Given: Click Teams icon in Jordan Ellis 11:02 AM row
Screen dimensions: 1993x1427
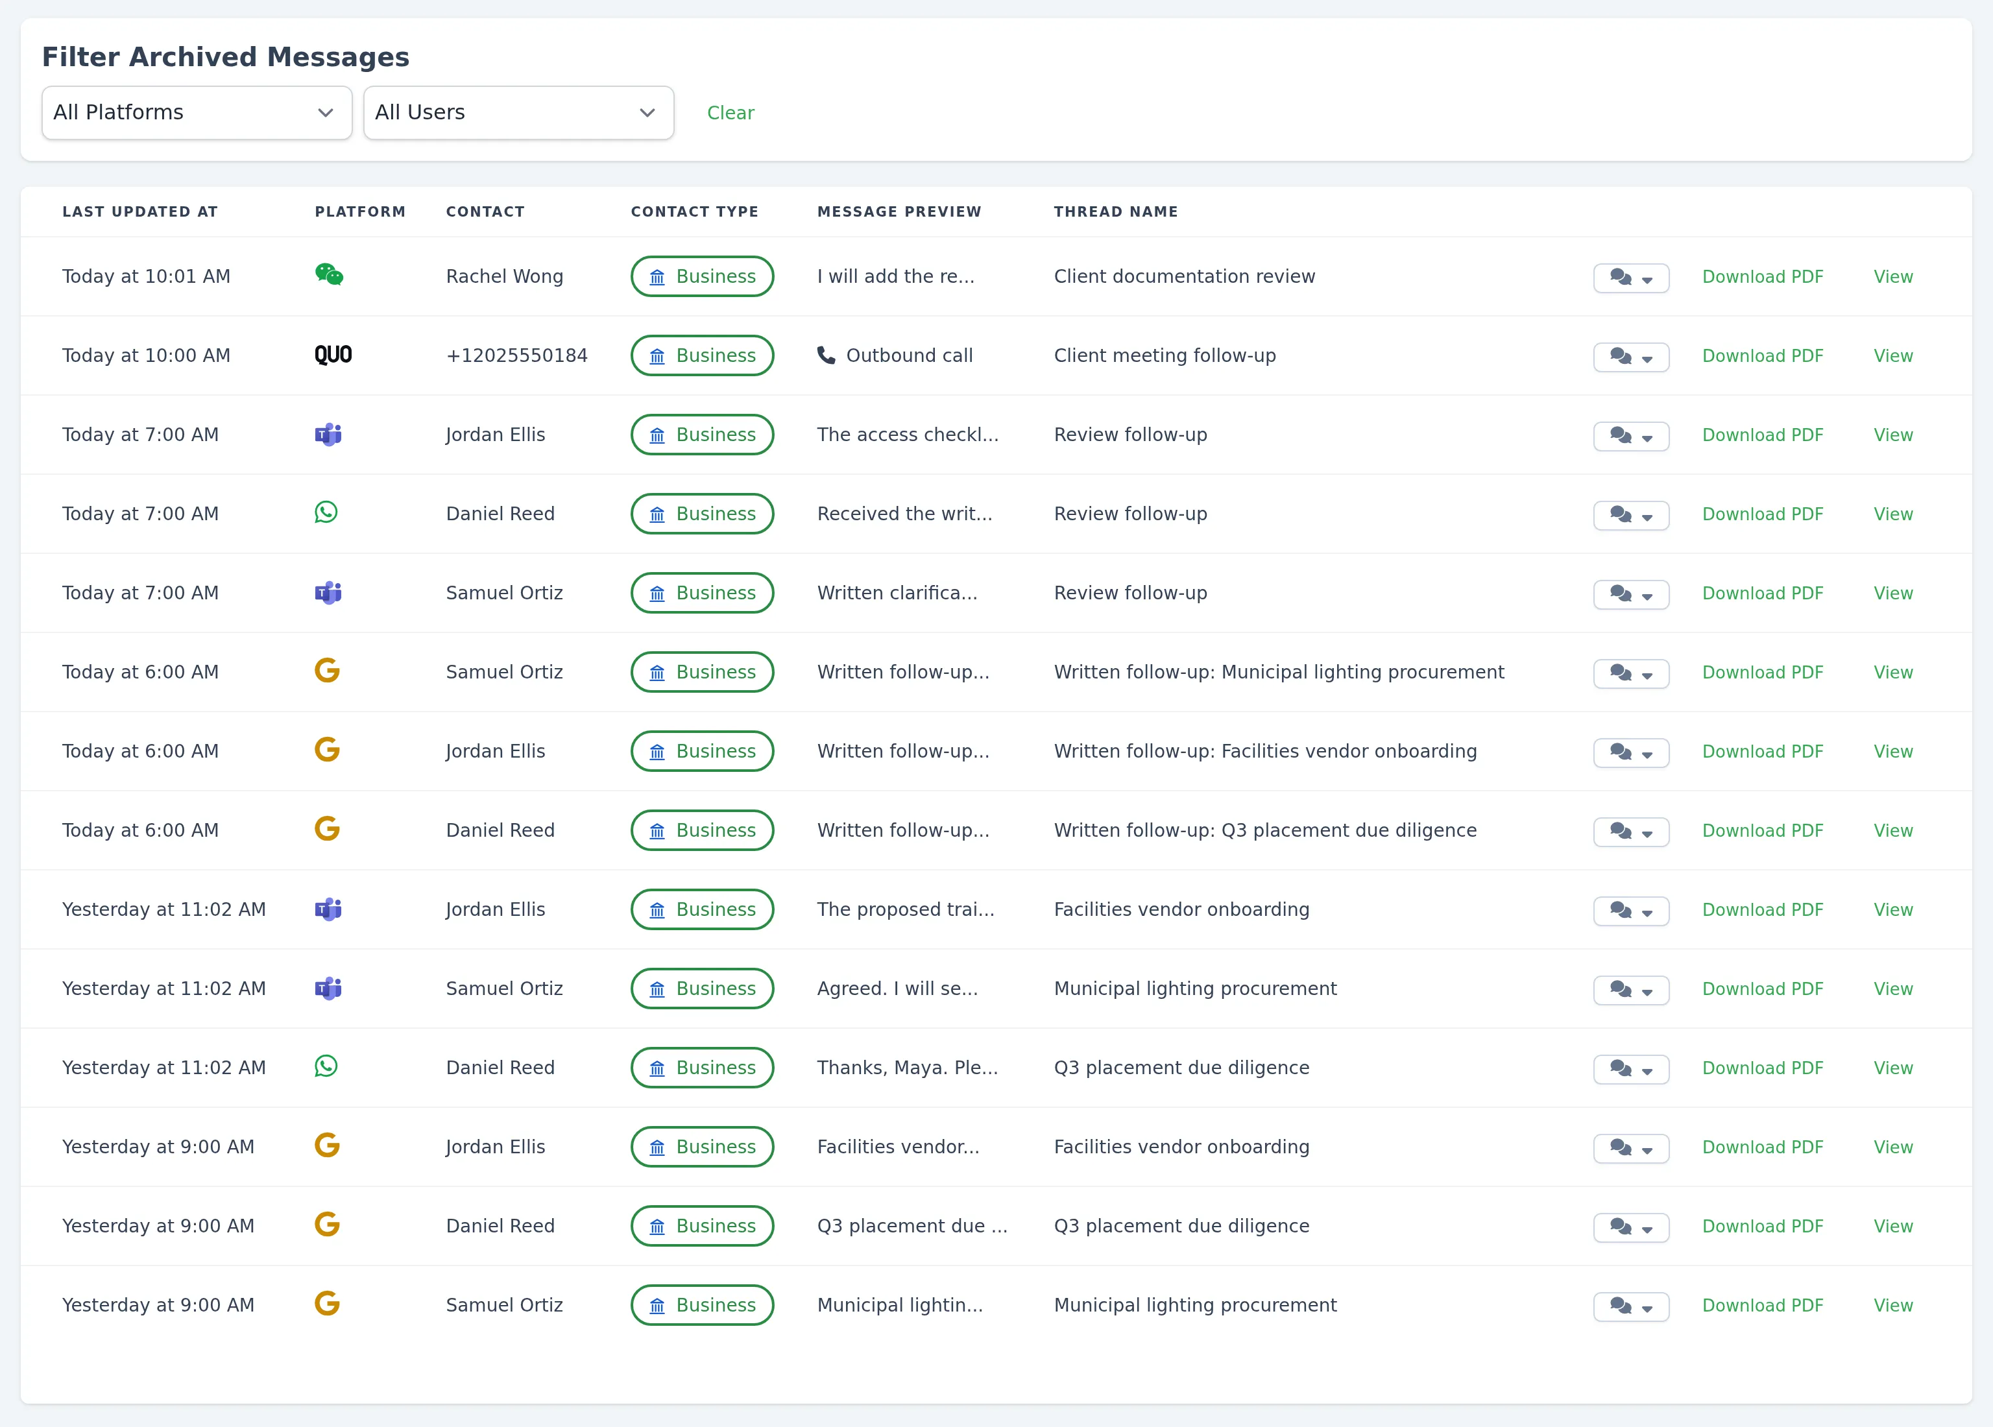Looking at the screenshot, I should [328, 909].
